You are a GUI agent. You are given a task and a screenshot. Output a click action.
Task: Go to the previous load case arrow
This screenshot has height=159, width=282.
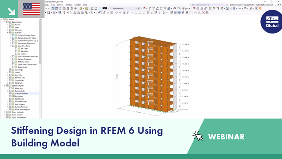139,8
